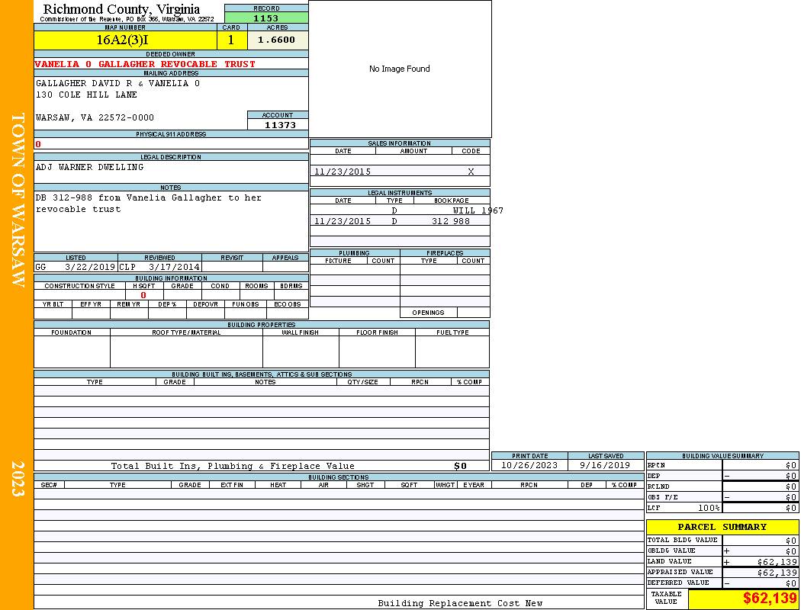This screenshot has width=801, height=610.
Task: Click the DEFERRED VALUE label
Action: pos(678,583)
